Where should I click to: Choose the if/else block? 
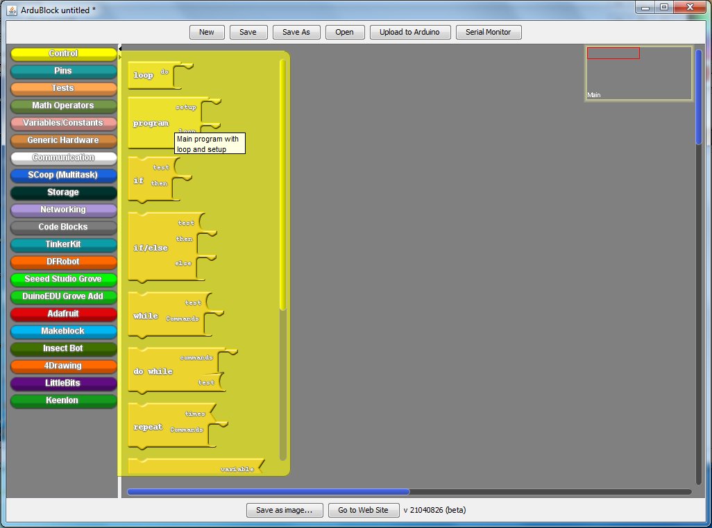[x=151, y=248]
